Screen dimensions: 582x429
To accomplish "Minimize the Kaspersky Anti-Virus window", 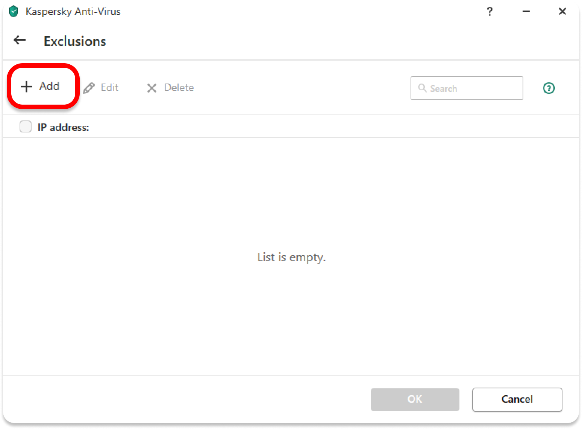I will [x=526, y=12].
